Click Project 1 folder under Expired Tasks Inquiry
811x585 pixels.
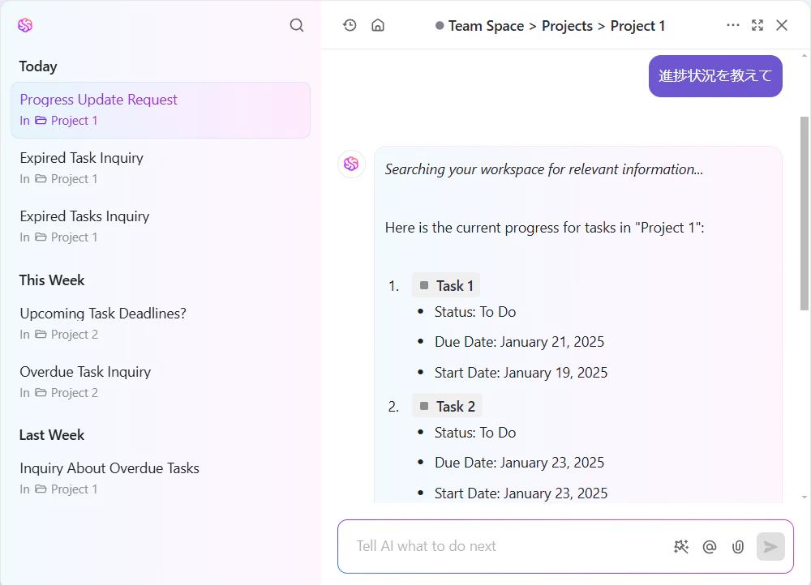(x=67, y=237)
